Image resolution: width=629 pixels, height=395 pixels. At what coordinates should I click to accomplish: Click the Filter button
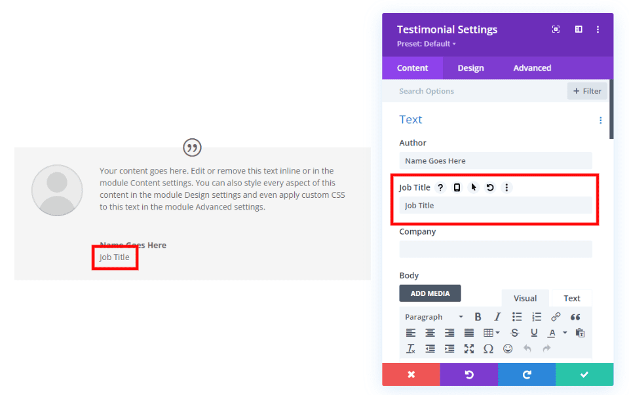[x=587, y=91]
